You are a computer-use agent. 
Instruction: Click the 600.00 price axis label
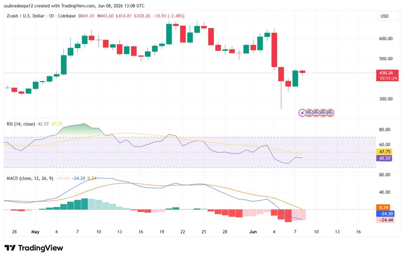coord(386,39)
